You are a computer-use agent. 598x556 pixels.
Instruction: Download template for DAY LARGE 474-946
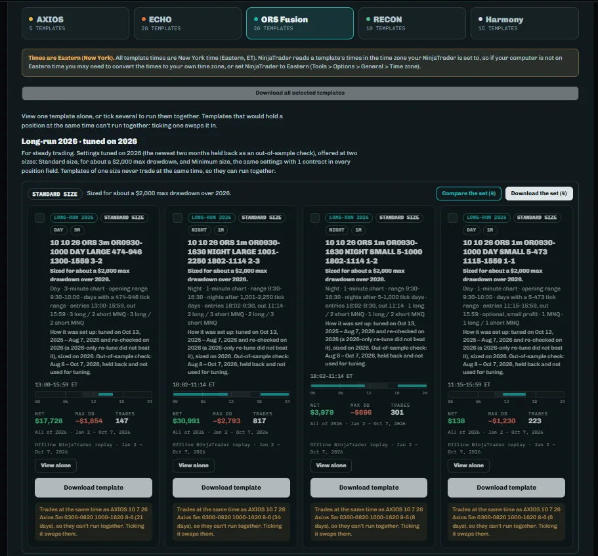tap(93, 488)
